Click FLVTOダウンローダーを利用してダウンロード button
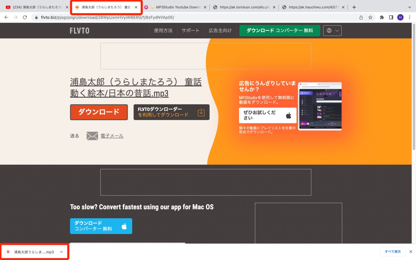The width and height of the screenshot is (416, 260). point(171,112)
